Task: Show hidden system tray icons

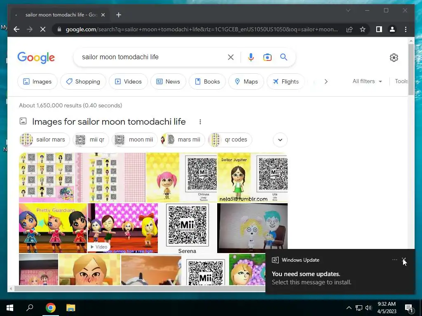Action: click(x=349, y=308)
